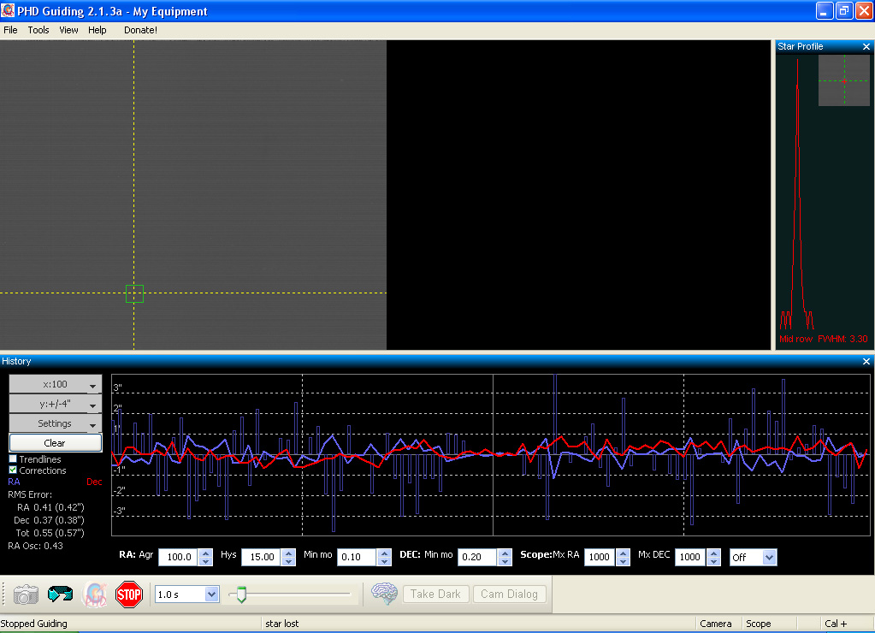This screenshot has height=633, width=875.
Task: Increase RA Aggressiveness with up arrow
Action: click(206, 553)
